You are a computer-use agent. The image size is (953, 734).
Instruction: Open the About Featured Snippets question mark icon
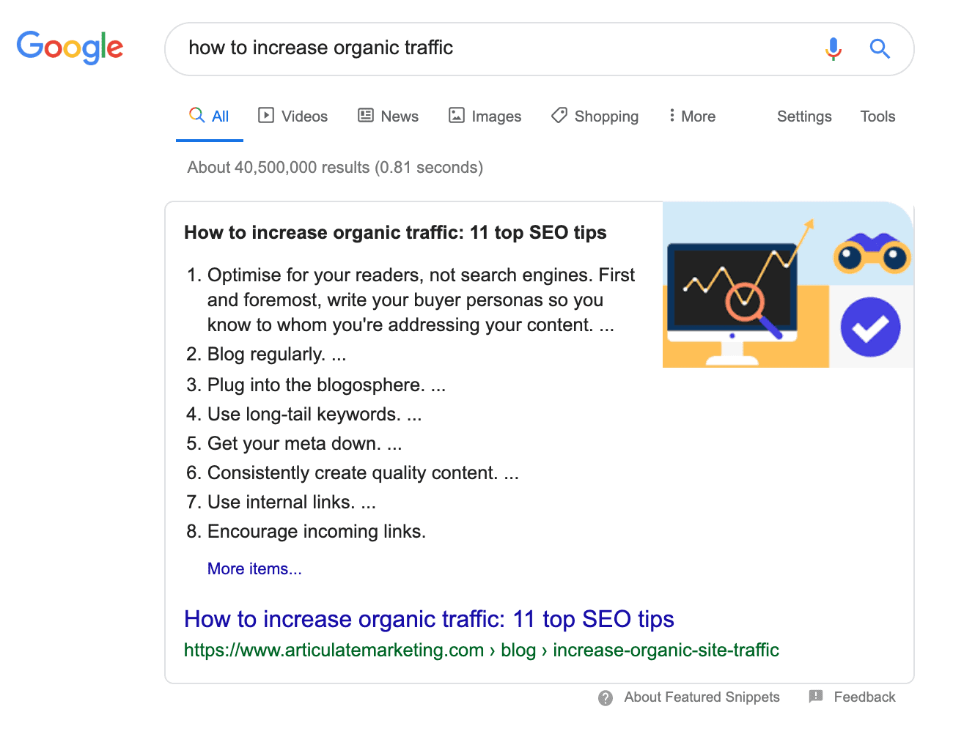click(x=605, y=697)
